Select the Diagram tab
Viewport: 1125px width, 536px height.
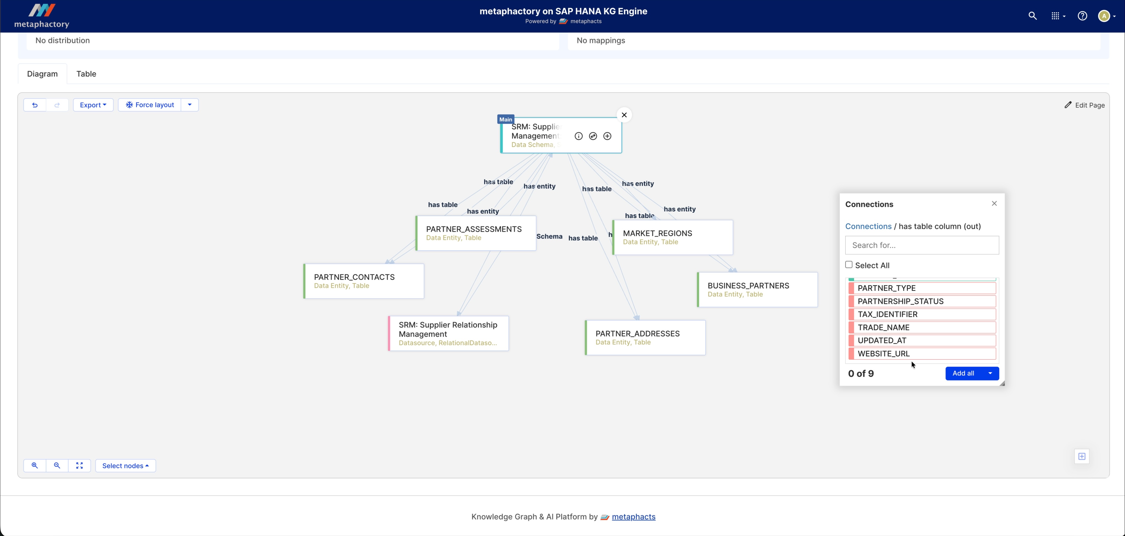tap(42, 74)
